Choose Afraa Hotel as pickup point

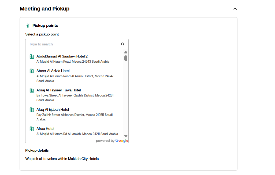tap(46, 129)
